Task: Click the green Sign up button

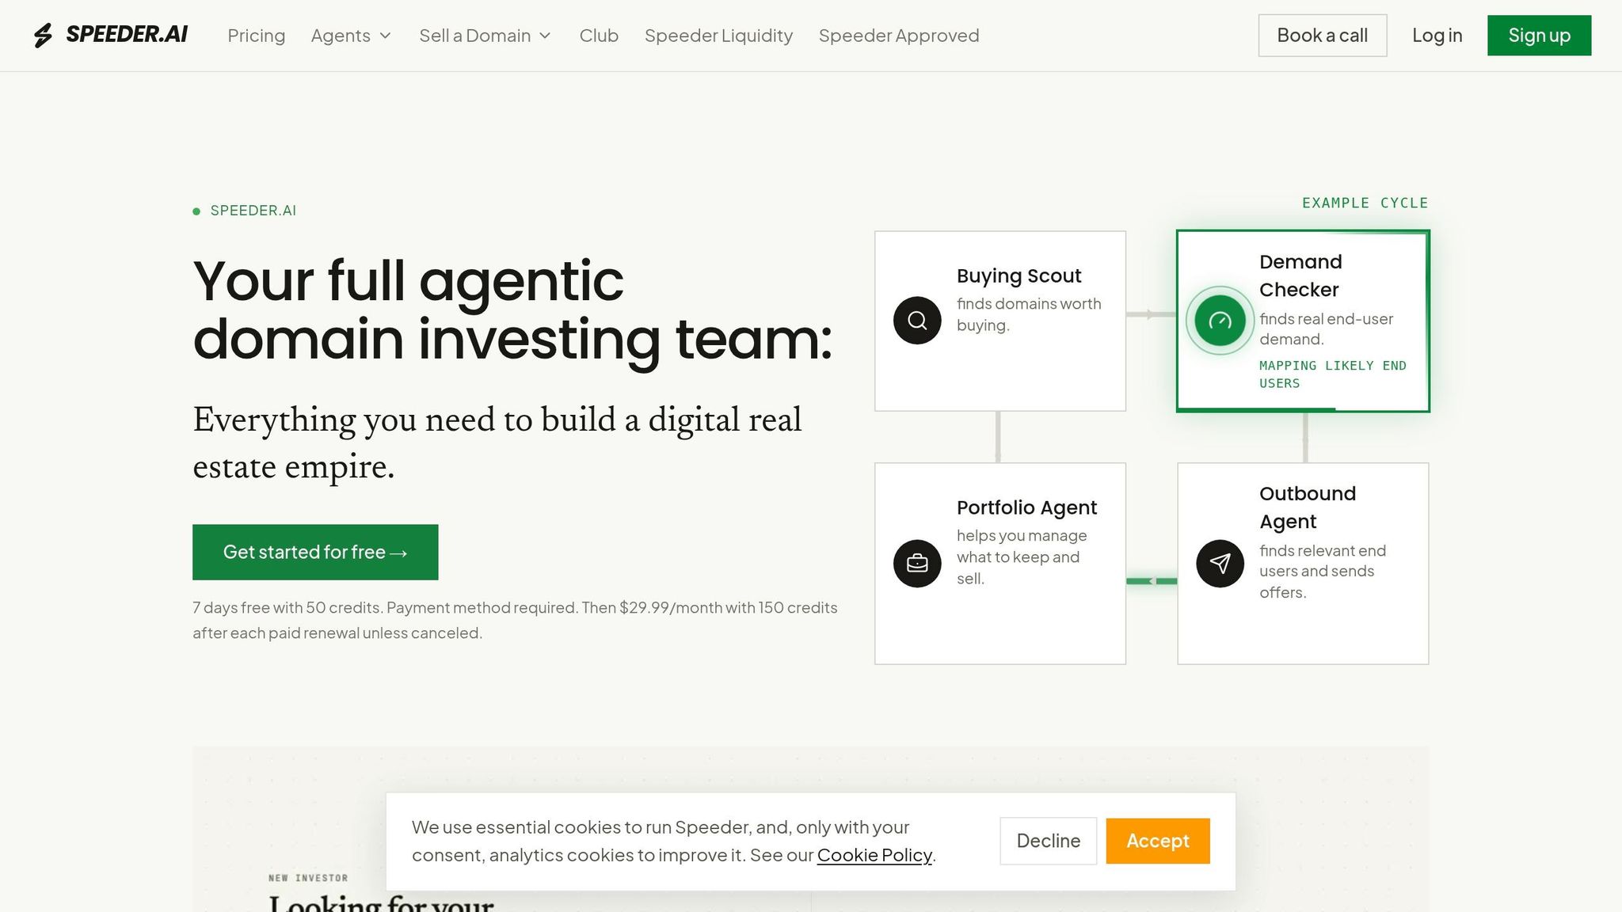Action: click(1539, 36)
